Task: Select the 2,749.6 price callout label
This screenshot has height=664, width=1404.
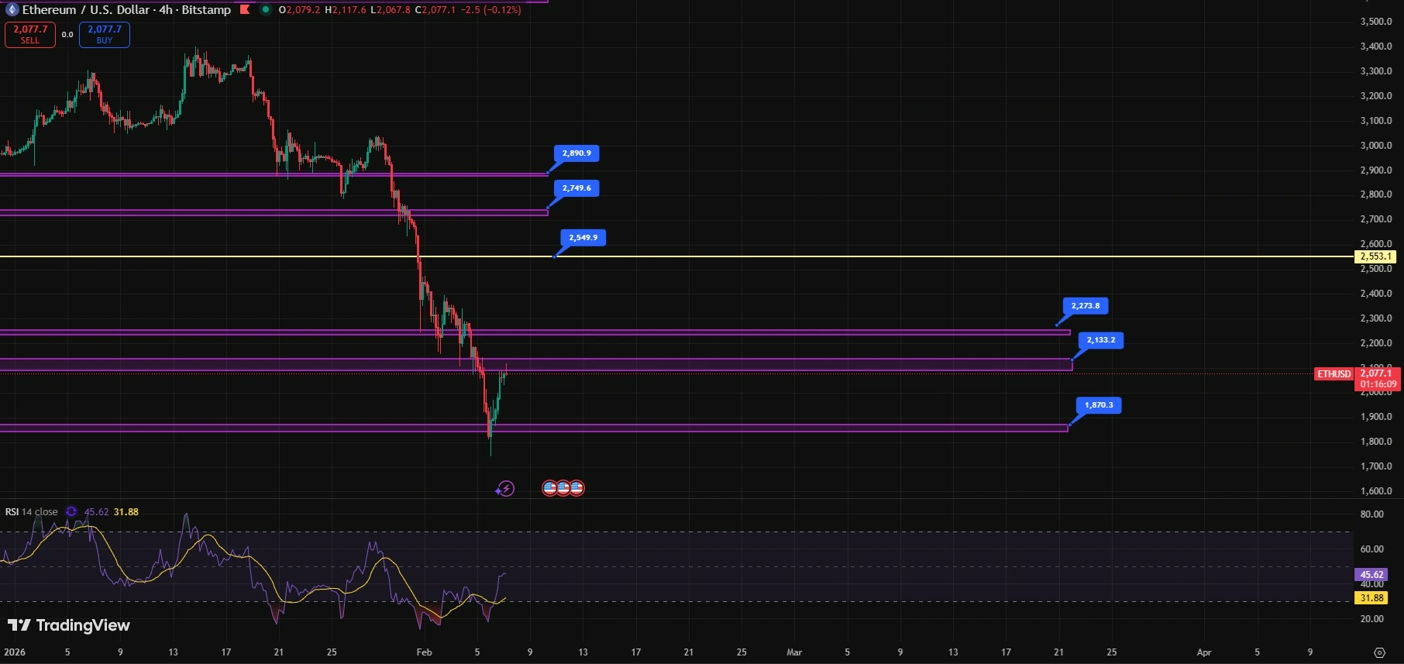Action: (x=576, y=188)
